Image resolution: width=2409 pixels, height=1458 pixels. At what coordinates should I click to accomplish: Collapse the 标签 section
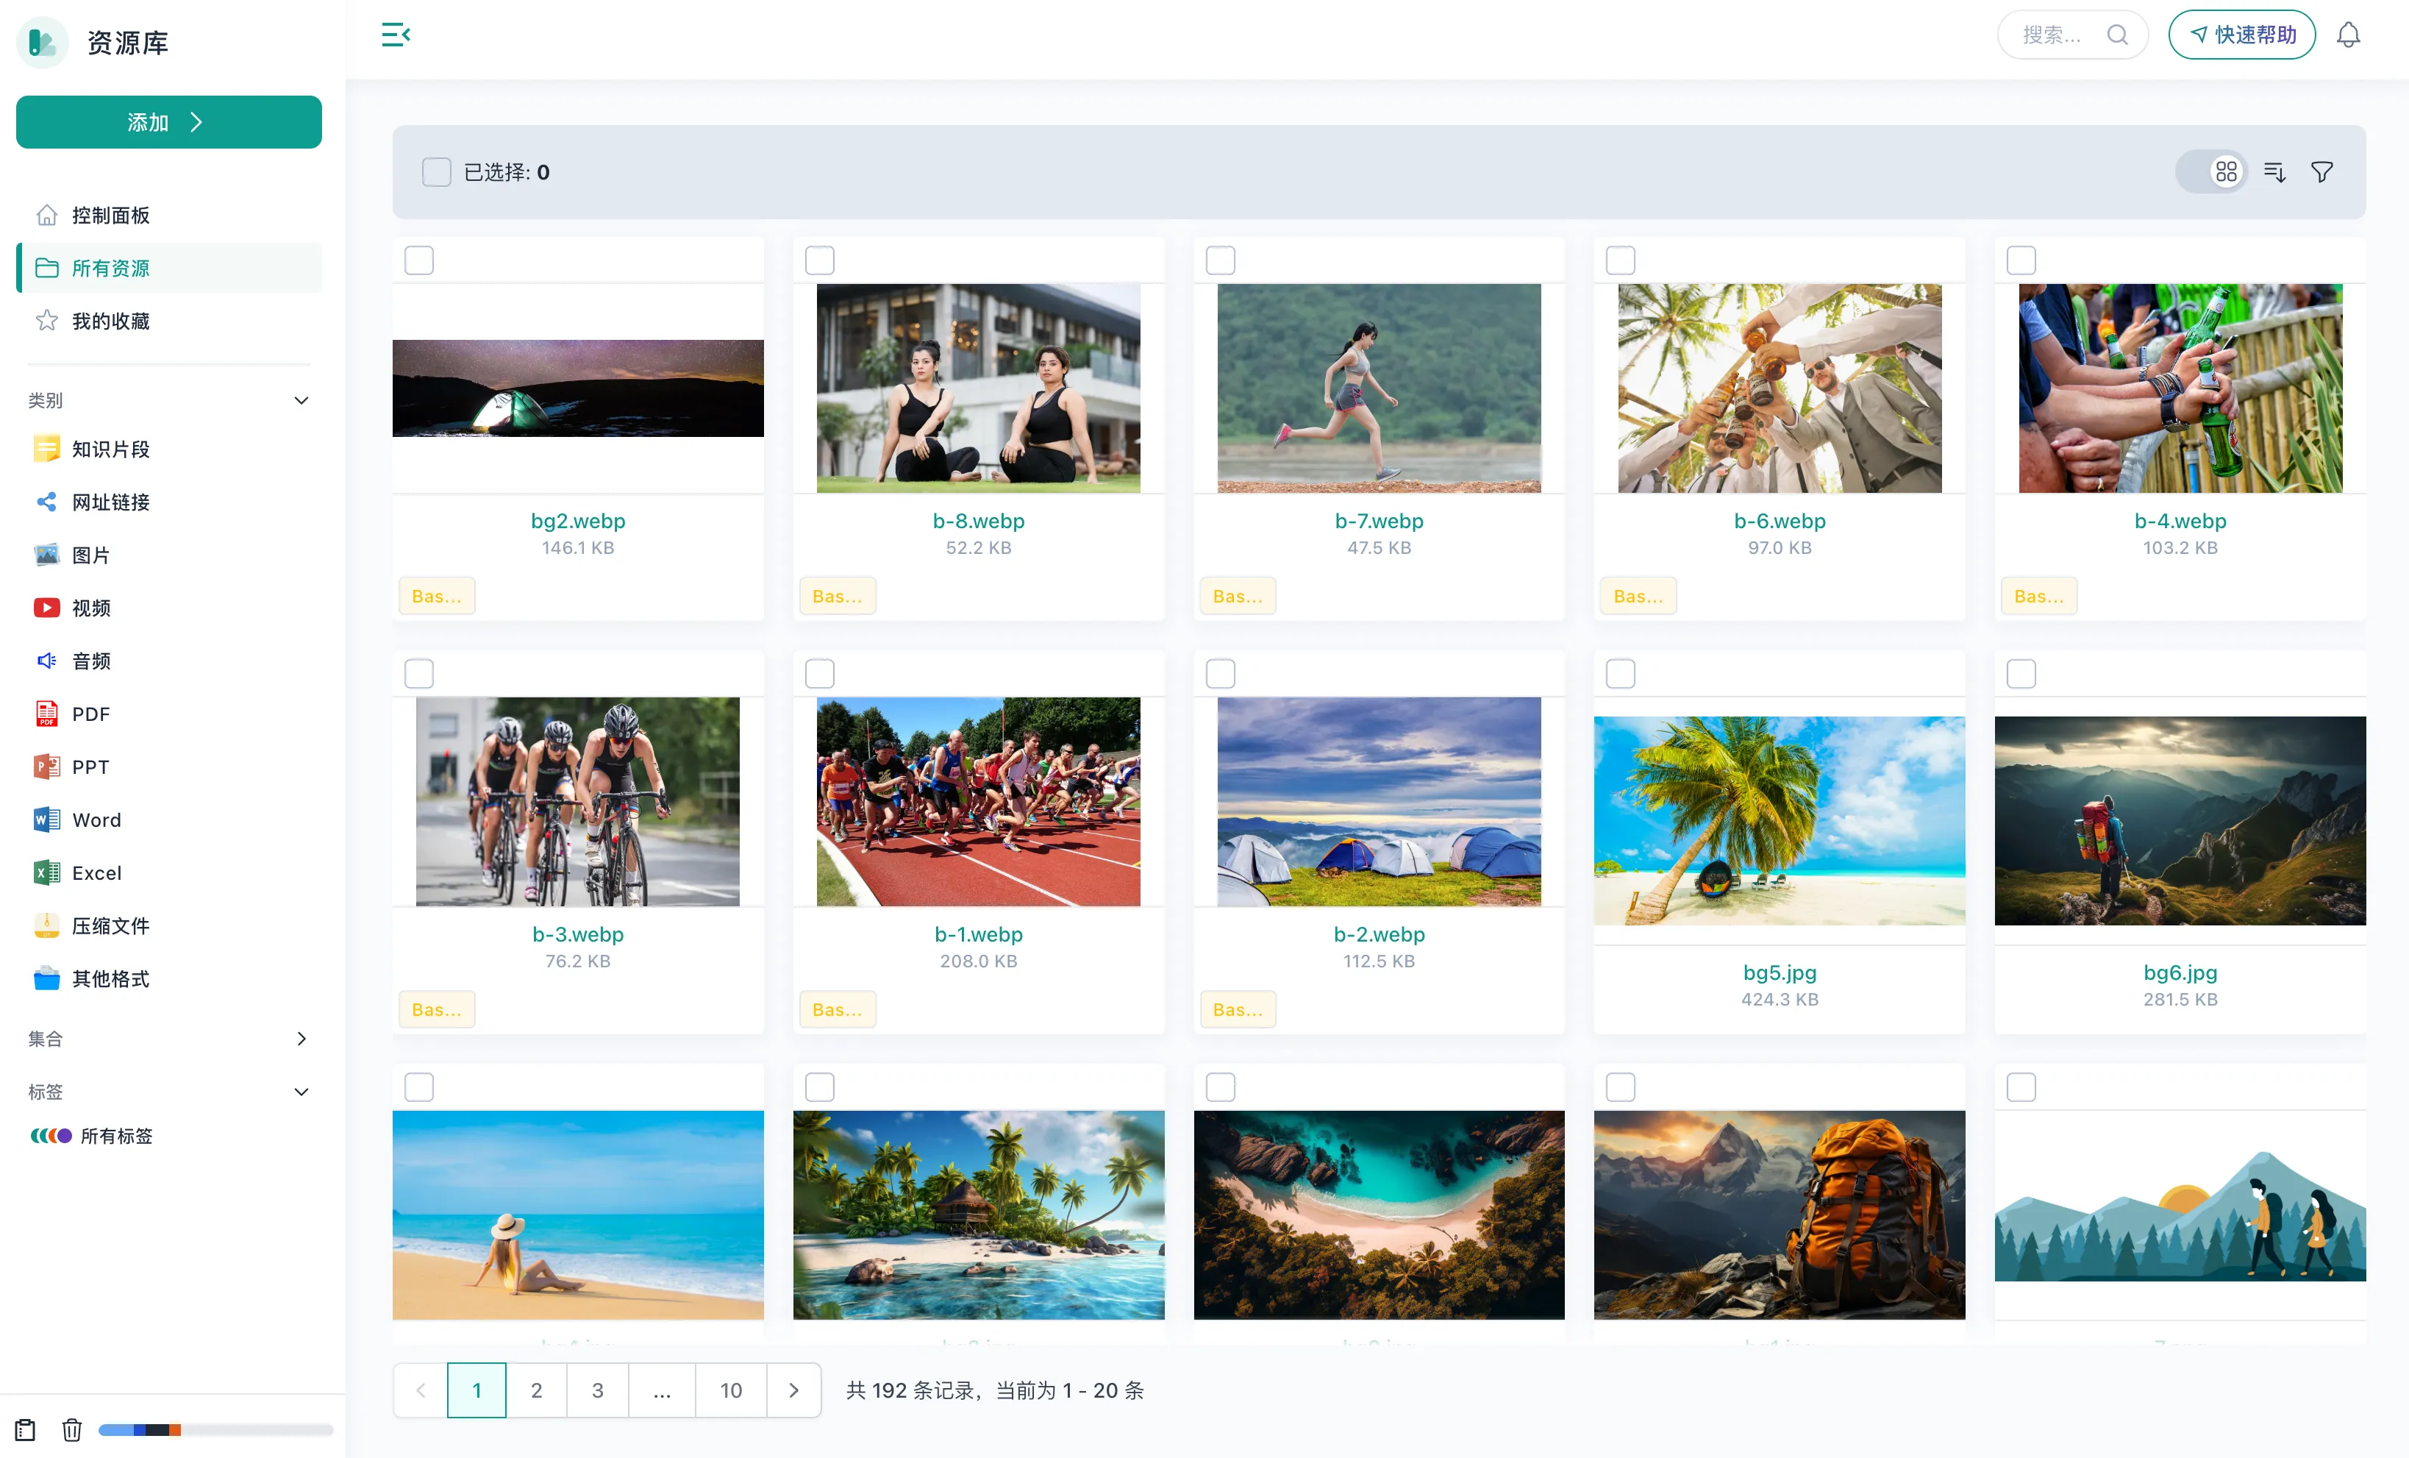coord(301,1092)
